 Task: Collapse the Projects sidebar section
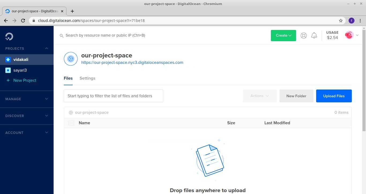pyautogui.click(x=46, y=48)
